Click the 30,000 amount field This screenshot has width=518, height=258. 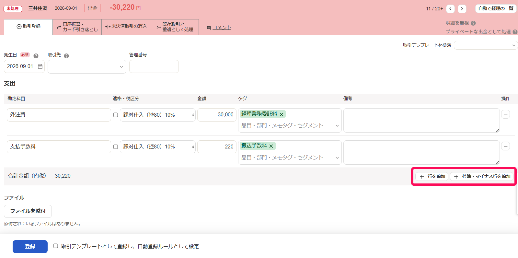[217, 115]
